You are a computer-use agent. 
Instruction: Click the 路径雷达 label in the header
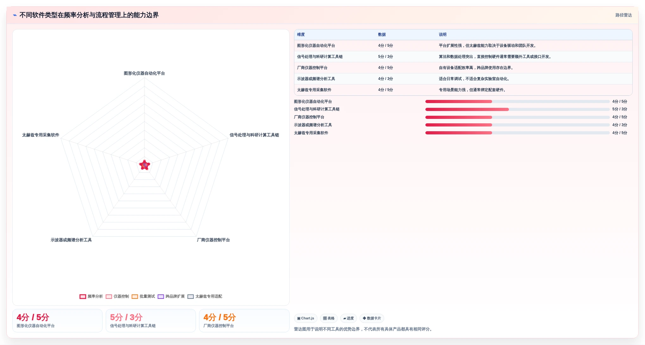click(x=623, y=15)
